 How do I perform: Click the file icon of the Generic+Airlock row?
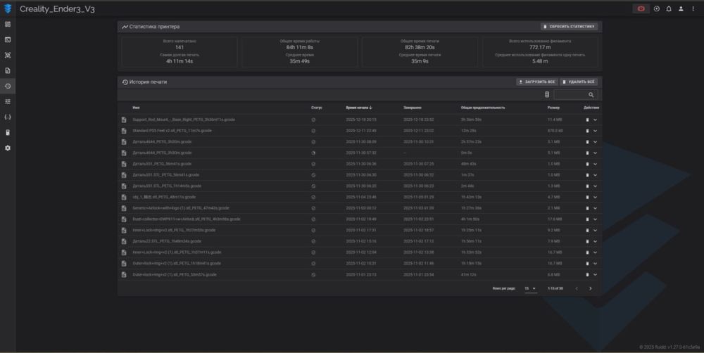124,208
